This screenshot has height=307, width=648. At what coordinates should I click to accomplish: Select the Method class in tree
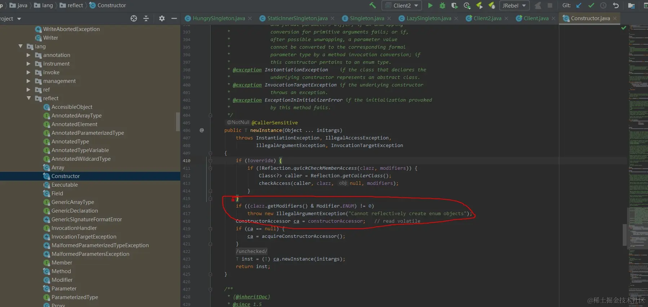pyautogui.click(x=61, y=271)
